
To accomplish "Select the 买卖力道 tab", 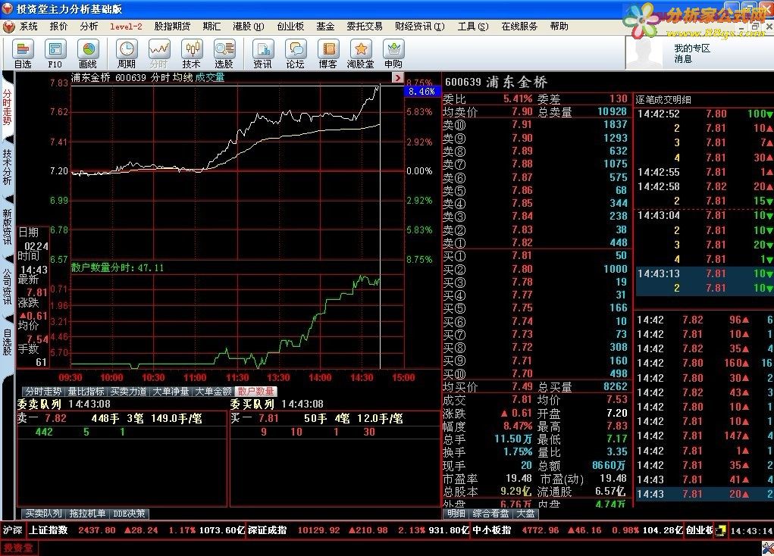I will point(128,392).
